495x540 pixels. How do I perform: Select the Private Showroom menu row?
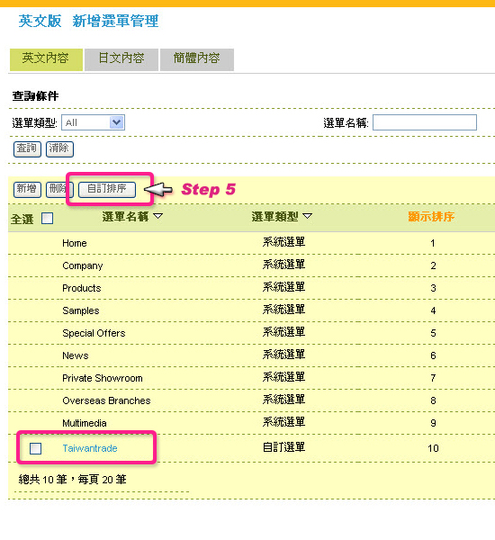[x=251, y=378]
